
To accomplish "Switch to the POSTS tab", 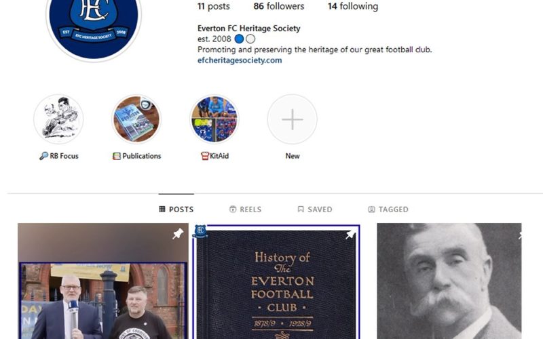I will point(176,210).
